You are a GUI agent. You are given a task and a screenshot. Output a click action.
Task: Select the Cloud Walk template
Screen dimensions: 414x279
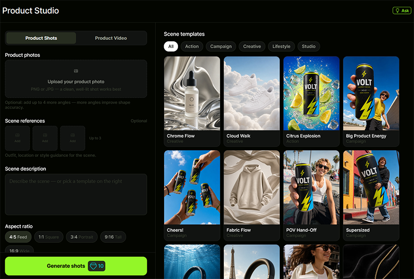[251, 101]
